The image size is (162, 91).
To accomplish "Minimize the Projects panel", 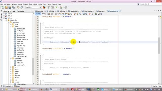I will coord(33,11).
